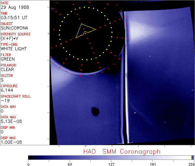This screenshot has height=166, width=195.
Task: Click the "OBJECT" label
Action: click(x=6, y=24)
